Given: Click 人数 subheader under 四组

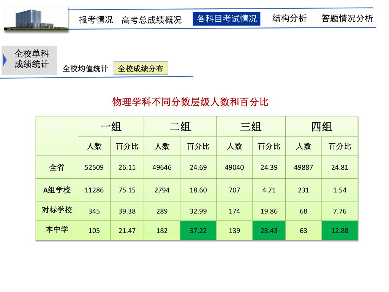Looking at the screenshot, I should (x=304, y=146).
